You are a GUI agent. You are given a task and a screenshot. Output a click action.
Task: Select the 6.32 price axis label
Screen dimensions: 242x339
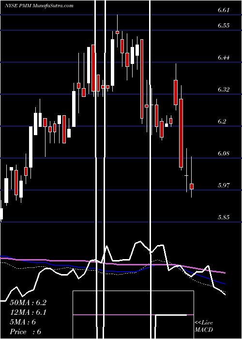coord(224,89)
